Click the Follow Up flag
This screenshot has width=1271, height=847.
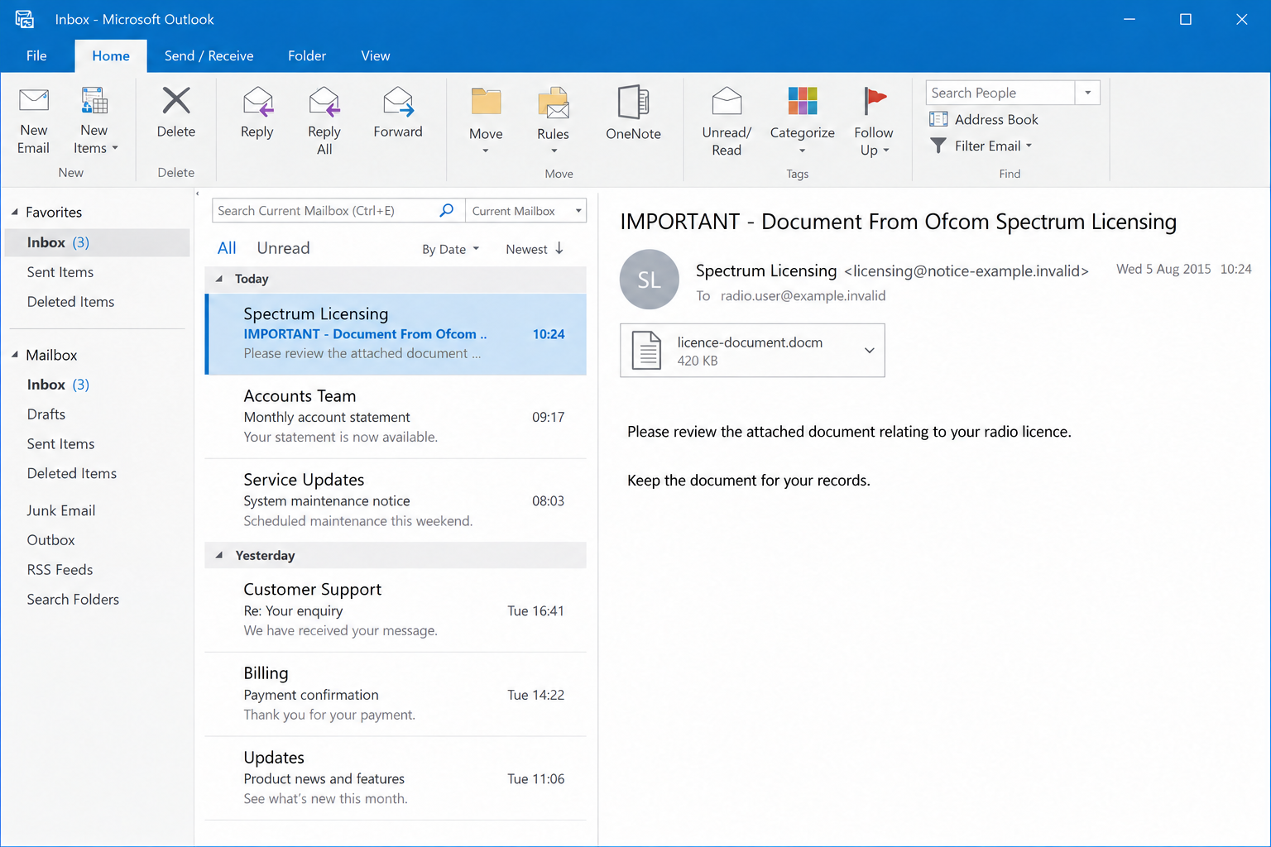(874, 101)
